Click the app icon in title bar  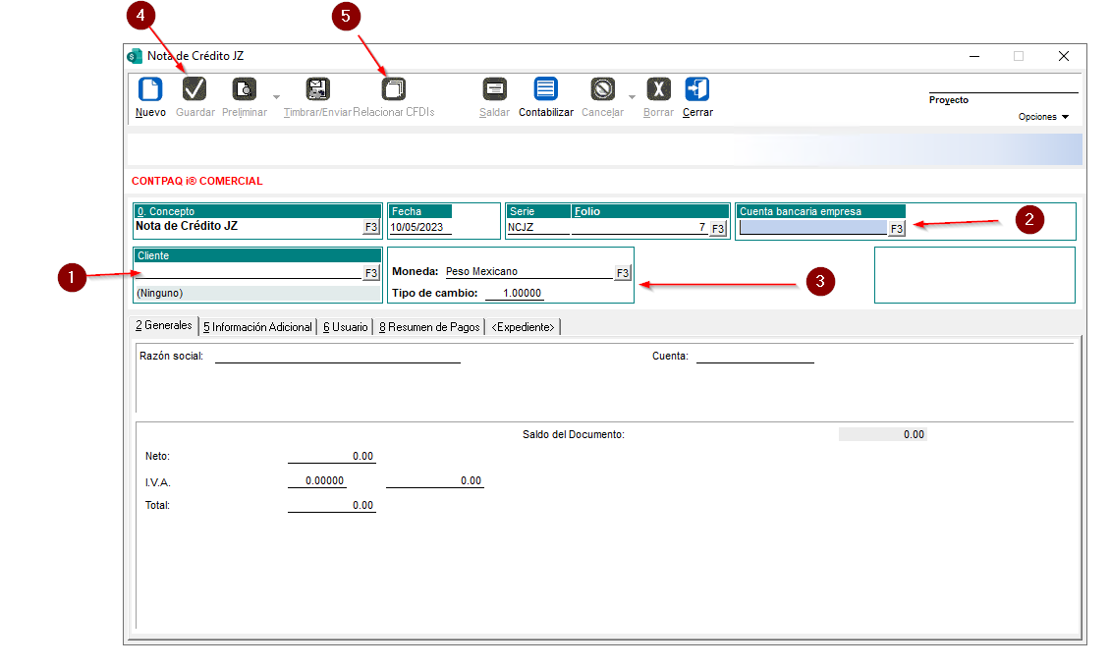pyautogui.click(x=135, y=56)
